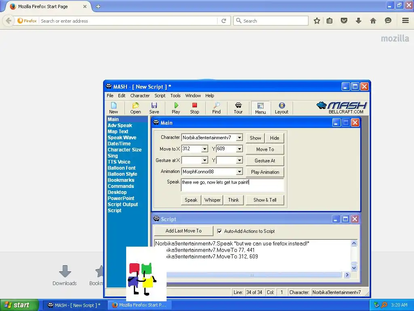The width and height of the screenshot is (414, 311).
Task: Open the Find tool in the MASH toolbar
Action: 217,108
